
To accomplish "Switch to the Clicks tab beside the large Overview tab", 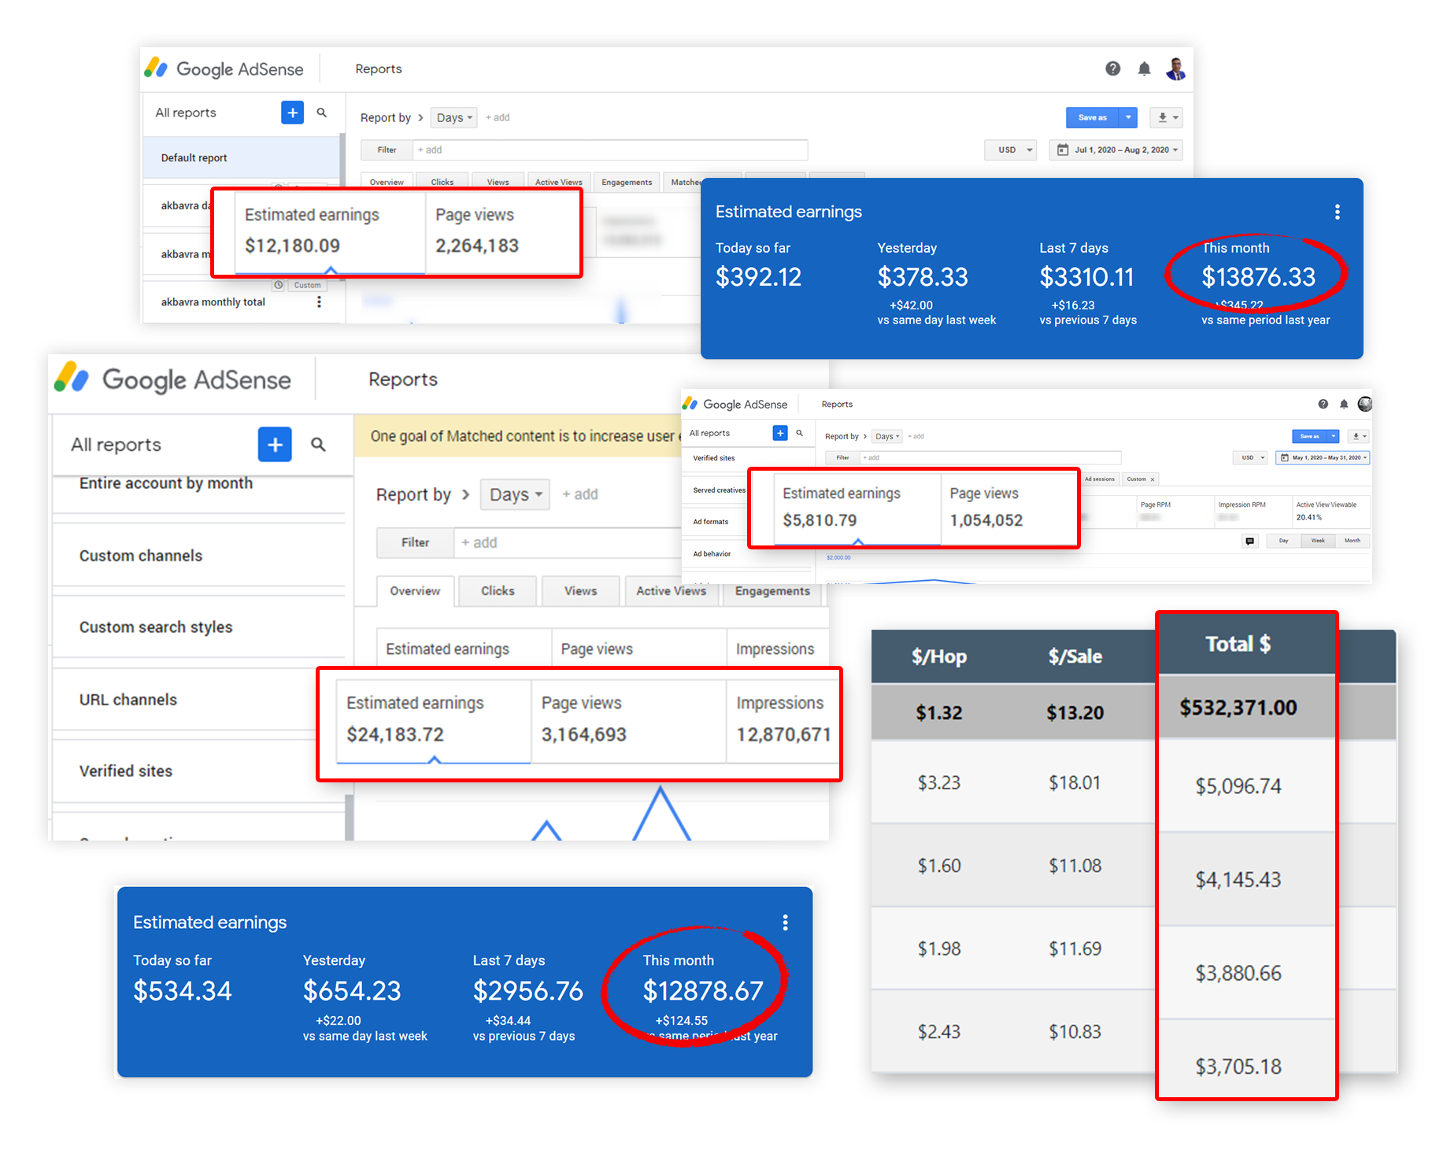I will coord(498,591).
